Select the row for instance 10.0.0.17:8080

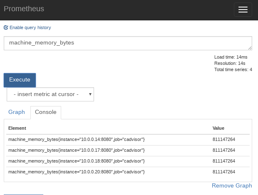point(128,151)
